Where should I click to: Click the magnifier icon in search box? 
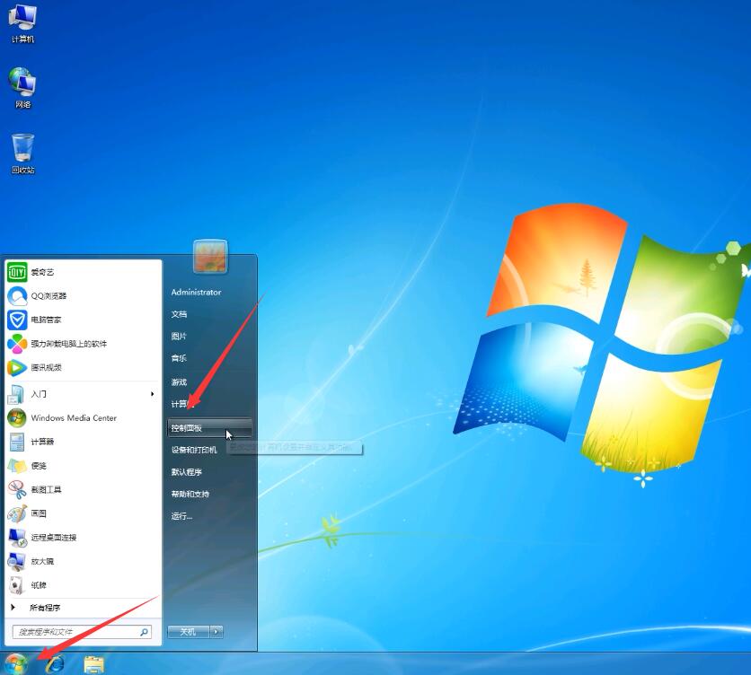(x=144, y=632)
